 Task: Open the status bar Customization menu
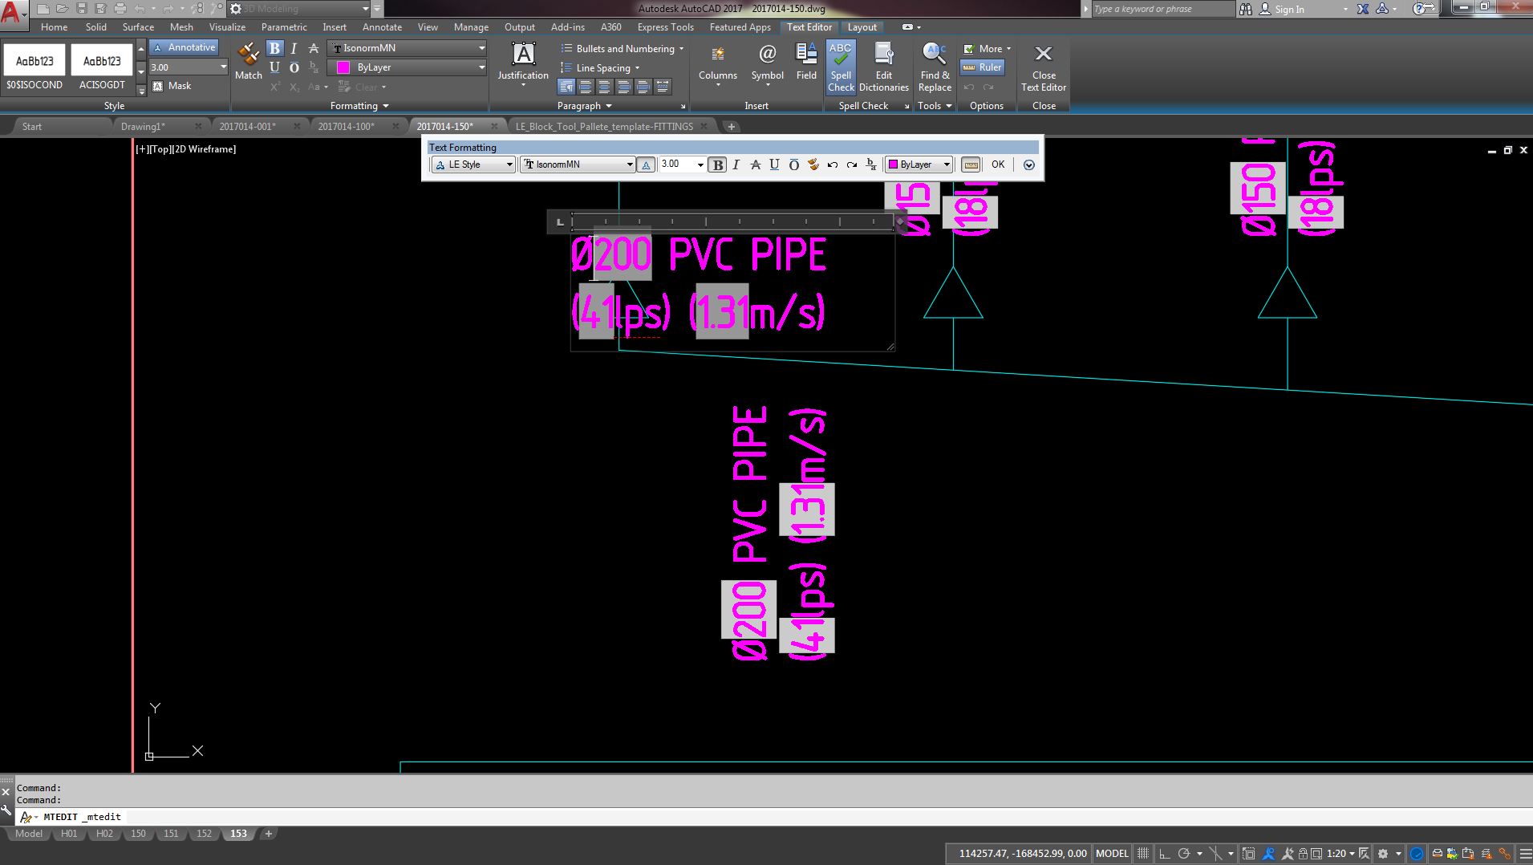point(1525,853)
